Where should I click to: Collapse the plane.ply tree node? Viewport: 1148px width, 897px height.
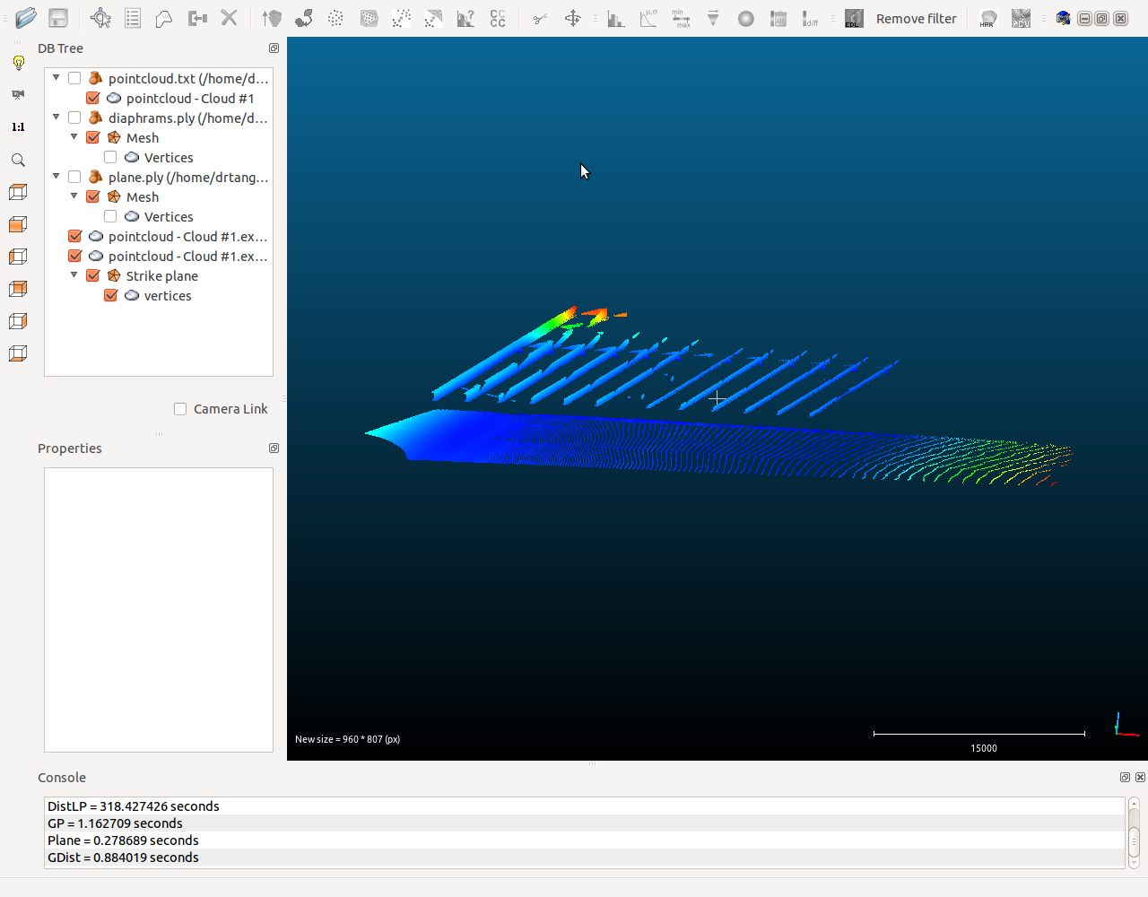(57, 177)
